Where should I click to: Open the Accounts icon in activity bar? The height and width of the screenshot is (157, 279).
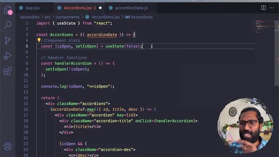[x=8, y=147]
